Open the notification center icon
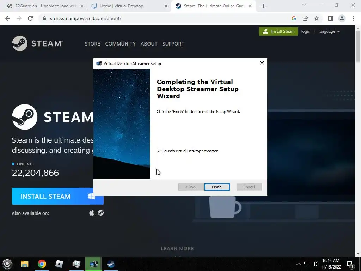The image size is (361, 271). [350, 264]
